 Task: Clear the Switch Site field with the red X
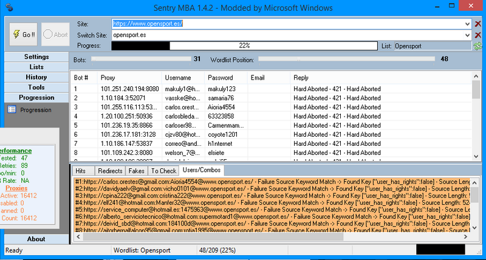tap(477, 35)
